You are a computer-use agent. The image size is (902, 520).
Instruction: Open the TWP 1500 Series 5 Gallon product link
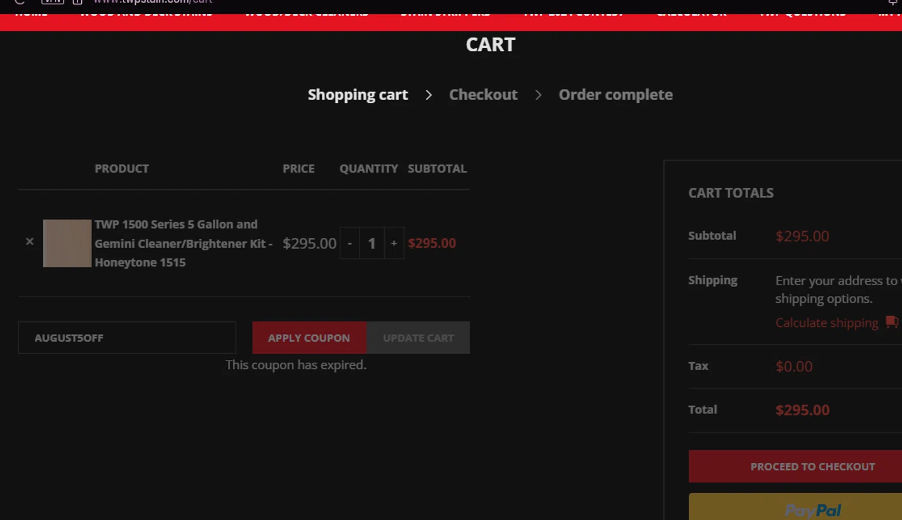(x=183, y=243)
